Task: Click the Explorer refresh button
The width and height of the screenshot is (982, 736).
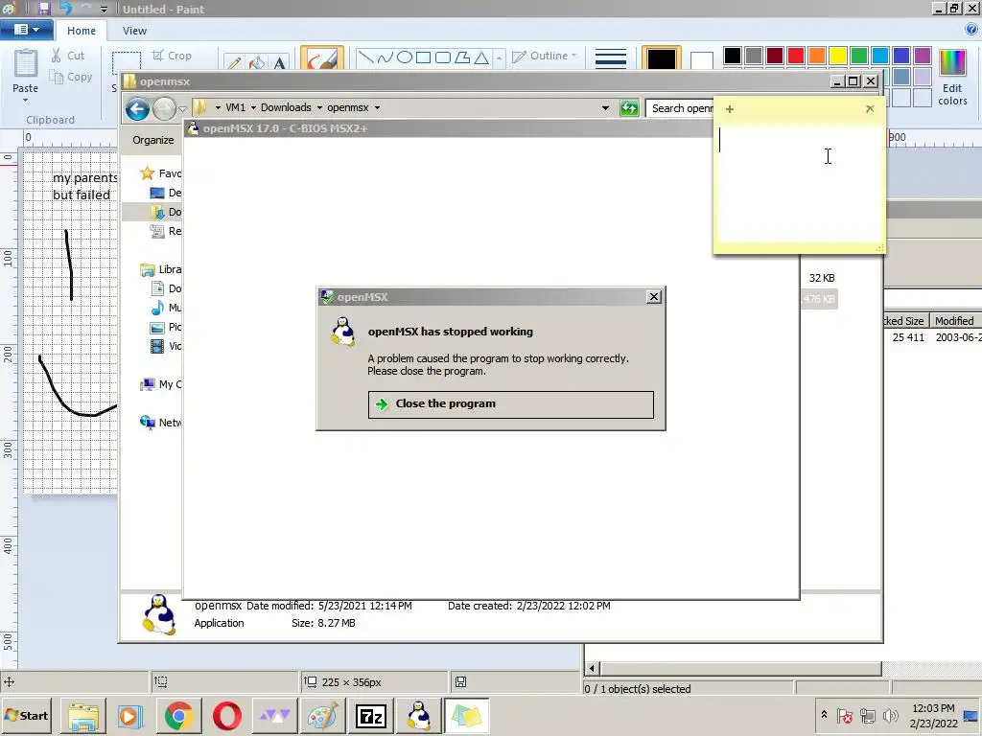Action: [x=629, y=108]
